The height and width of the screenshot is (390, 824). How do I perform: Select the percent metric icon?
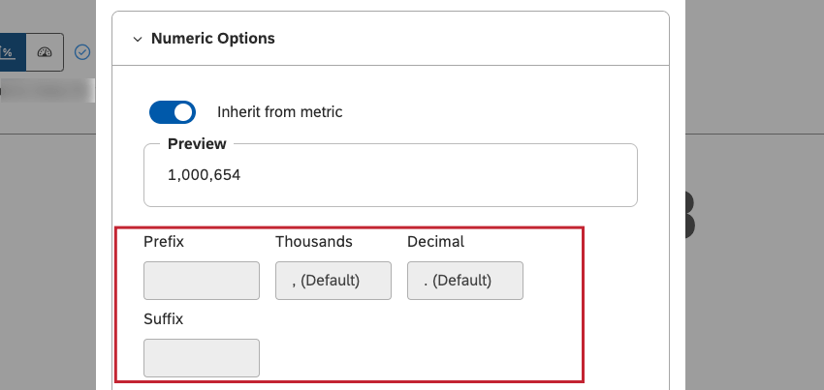9,52
